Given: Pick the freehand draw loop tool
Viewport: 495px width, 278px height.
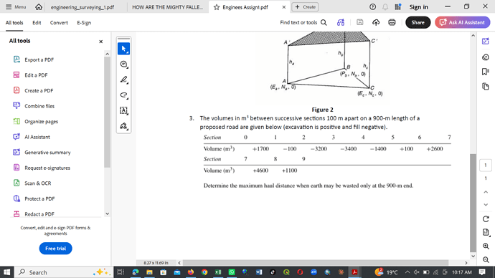Looking at the screenshot, I should click(123, 95).
